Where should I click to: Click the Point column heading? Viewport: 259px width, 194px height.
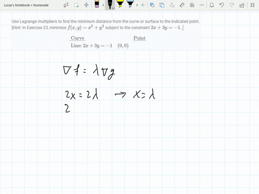139,38
